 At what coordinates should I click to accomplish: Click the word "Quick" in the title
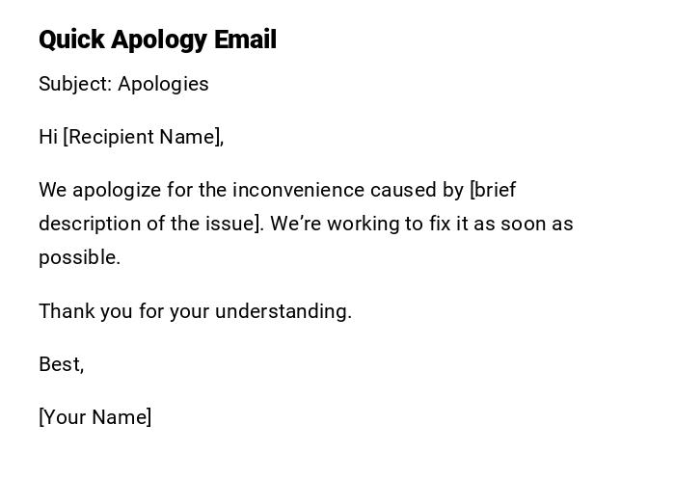71,40
